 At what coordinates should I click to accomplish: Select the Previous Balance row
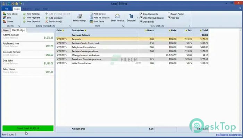click(132, 35)
